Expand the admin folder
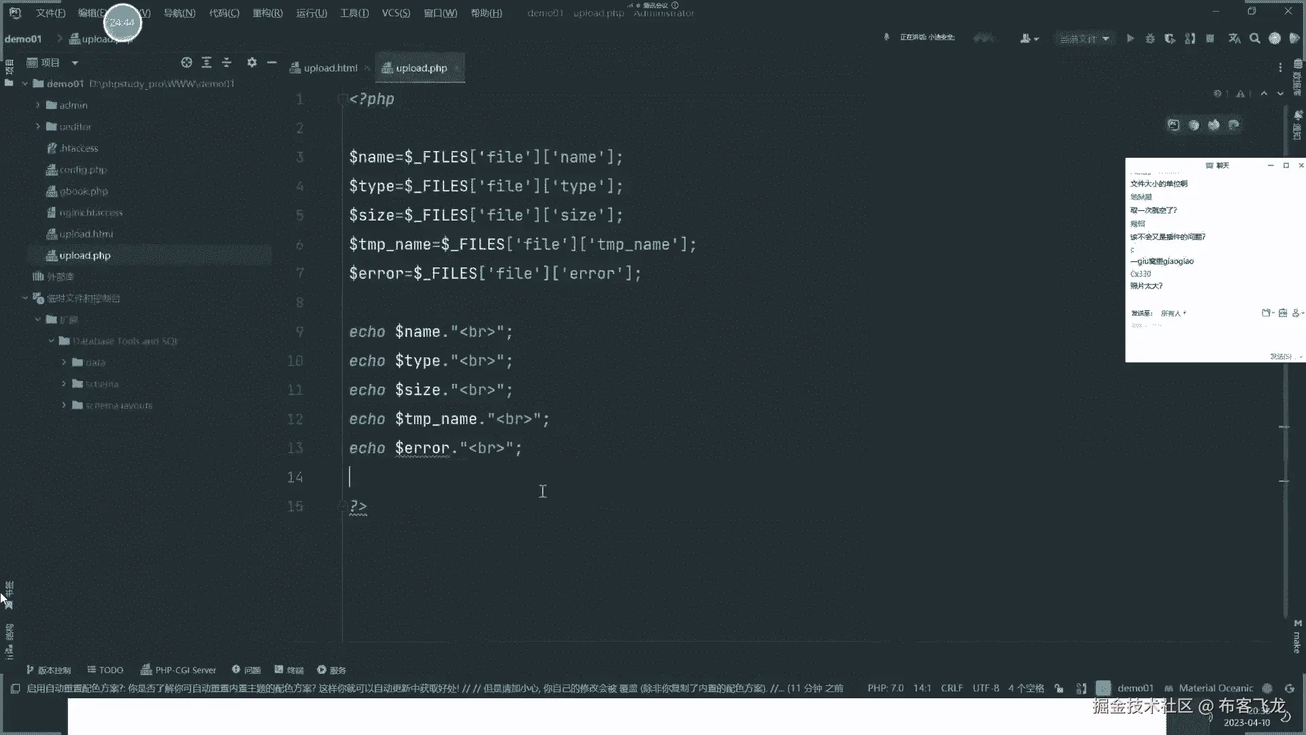Viewport: 1306px width, 735px height. (x=38, y=105)
